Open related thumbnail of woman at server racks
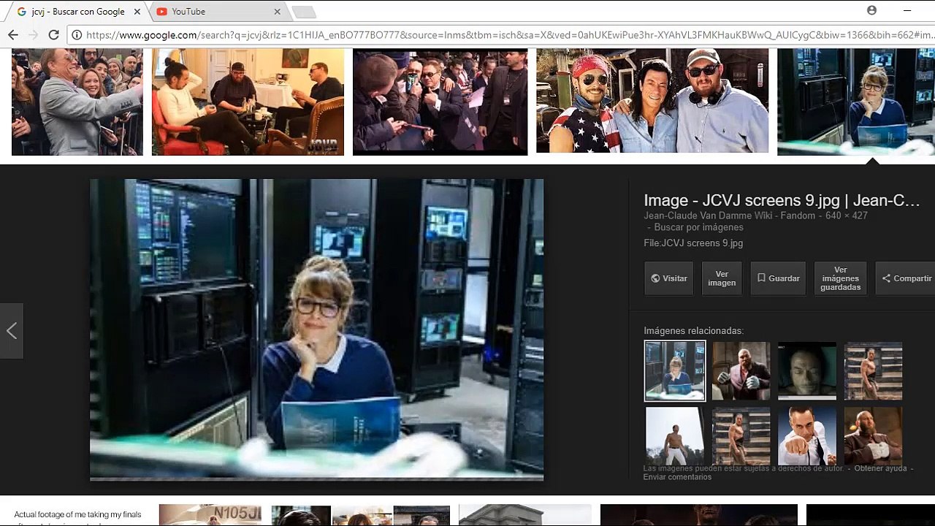The width and height of the screenshot is (935, 526). click(675, 371)
